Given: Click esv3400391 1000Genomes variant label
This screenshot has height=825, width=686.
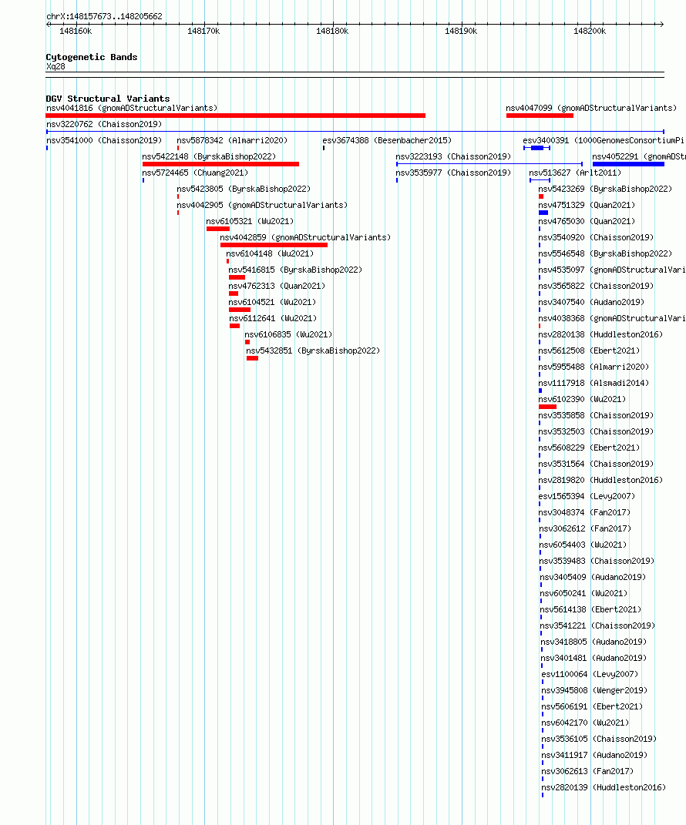Looking at the screenshot, I should pyautogui.click(x=604, y=140).
